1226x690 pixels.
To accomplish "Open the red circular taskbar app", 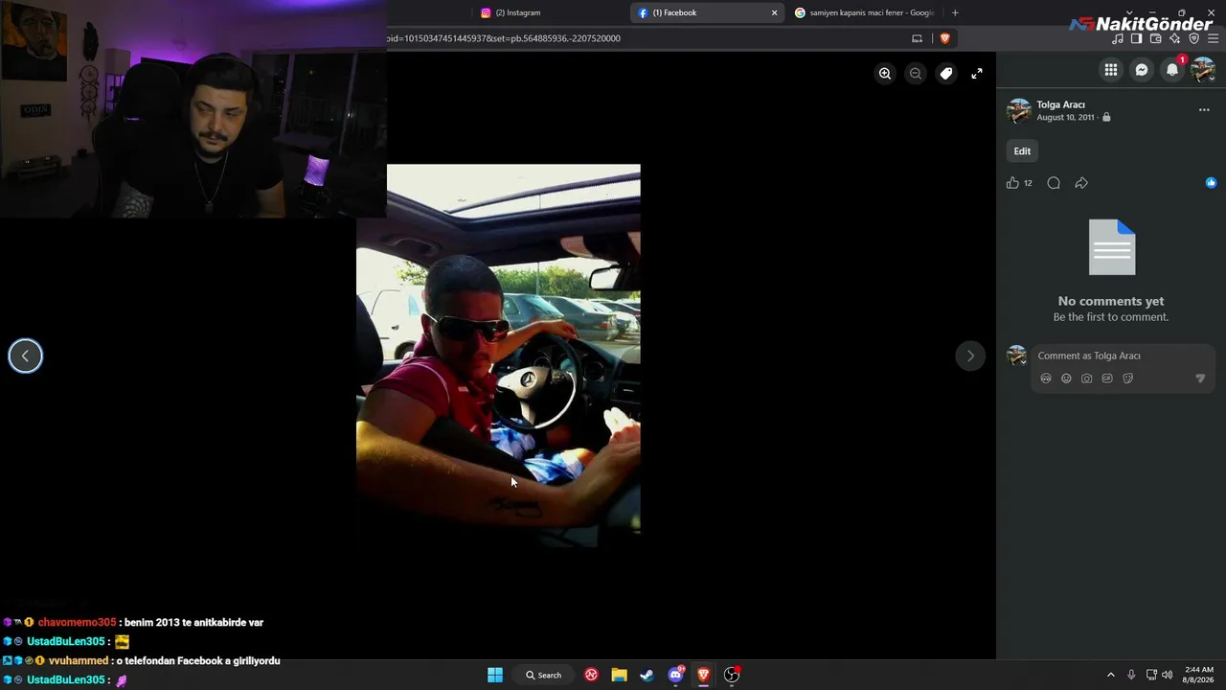I will 591,675.
